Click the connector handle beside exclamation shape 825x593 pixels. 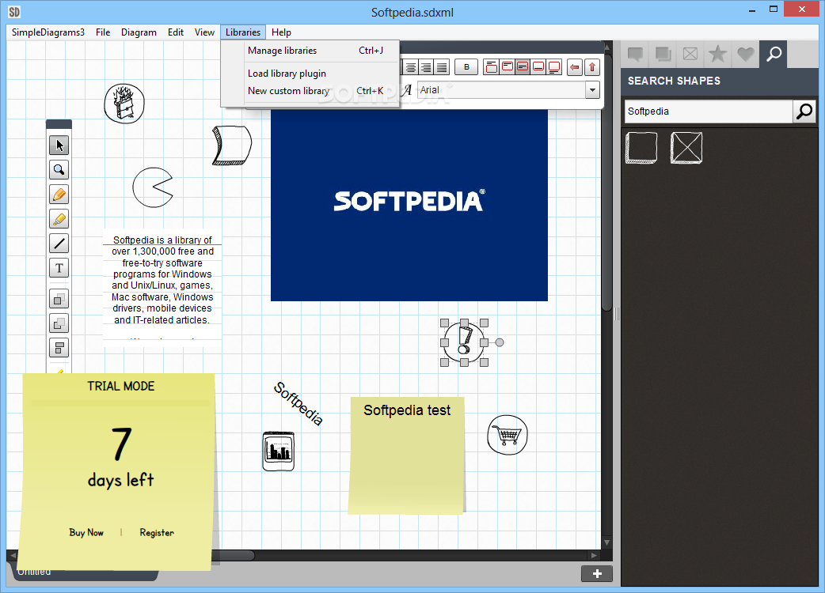500,342
